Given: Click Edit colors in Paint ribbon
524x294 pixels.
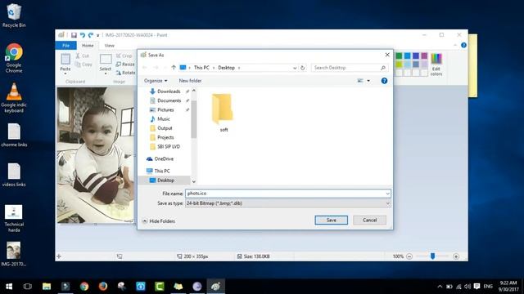Looking at the screenshot, I should (436, 65).
